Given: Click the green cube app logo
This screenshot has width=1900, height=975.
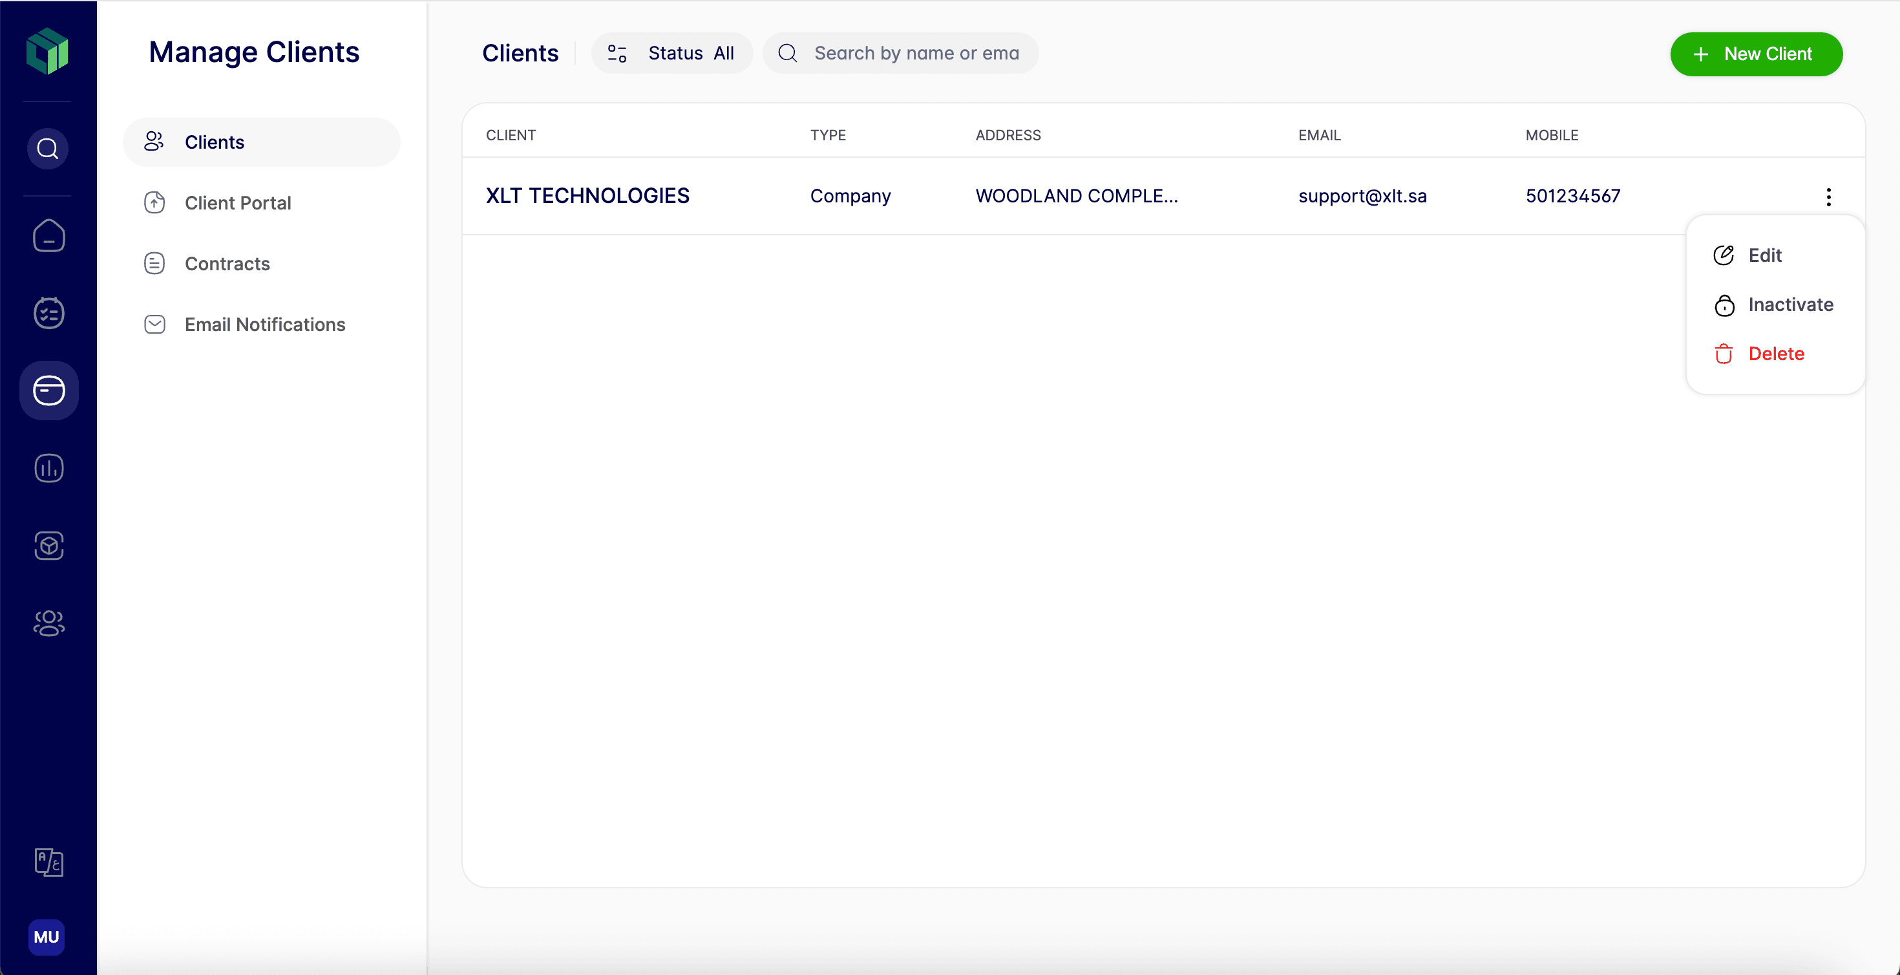Looking at the screenshot, I should pos(47,51).
